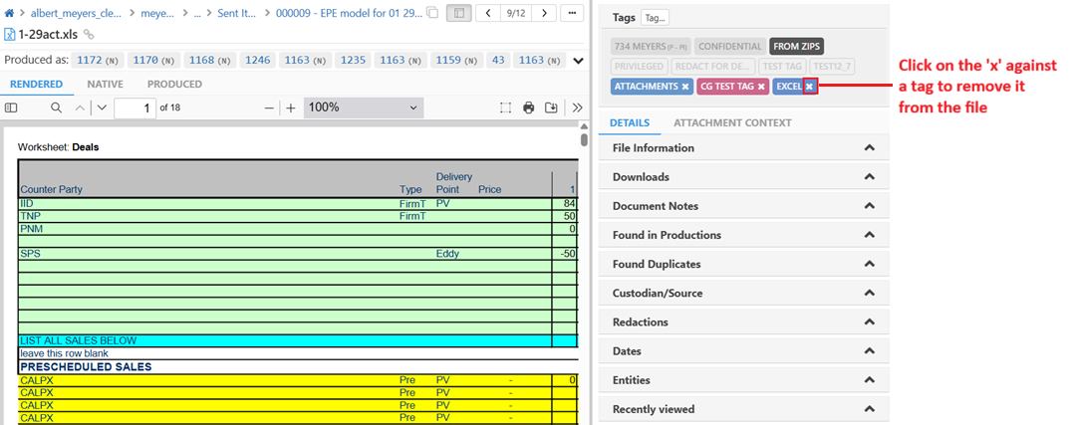This screenshot has width=1072, height=425.
Task: Select the area selection marquee tool
Action: [x=505, y=107]
